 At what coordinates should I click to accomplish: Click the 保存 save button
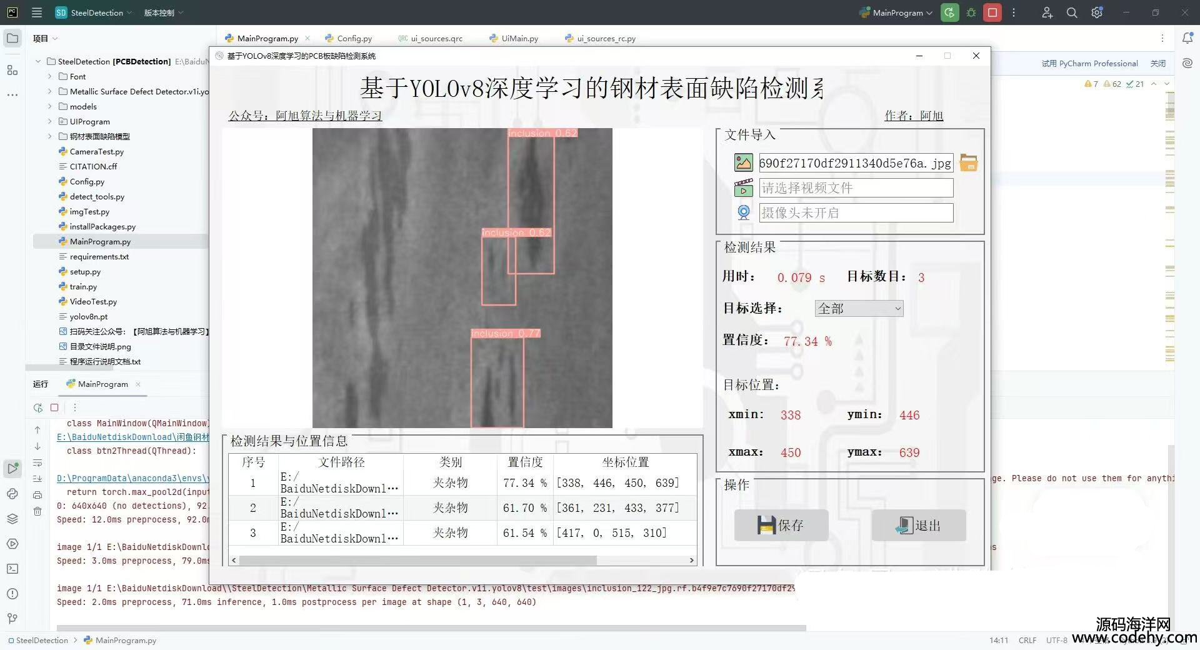[x=781, y=525]
